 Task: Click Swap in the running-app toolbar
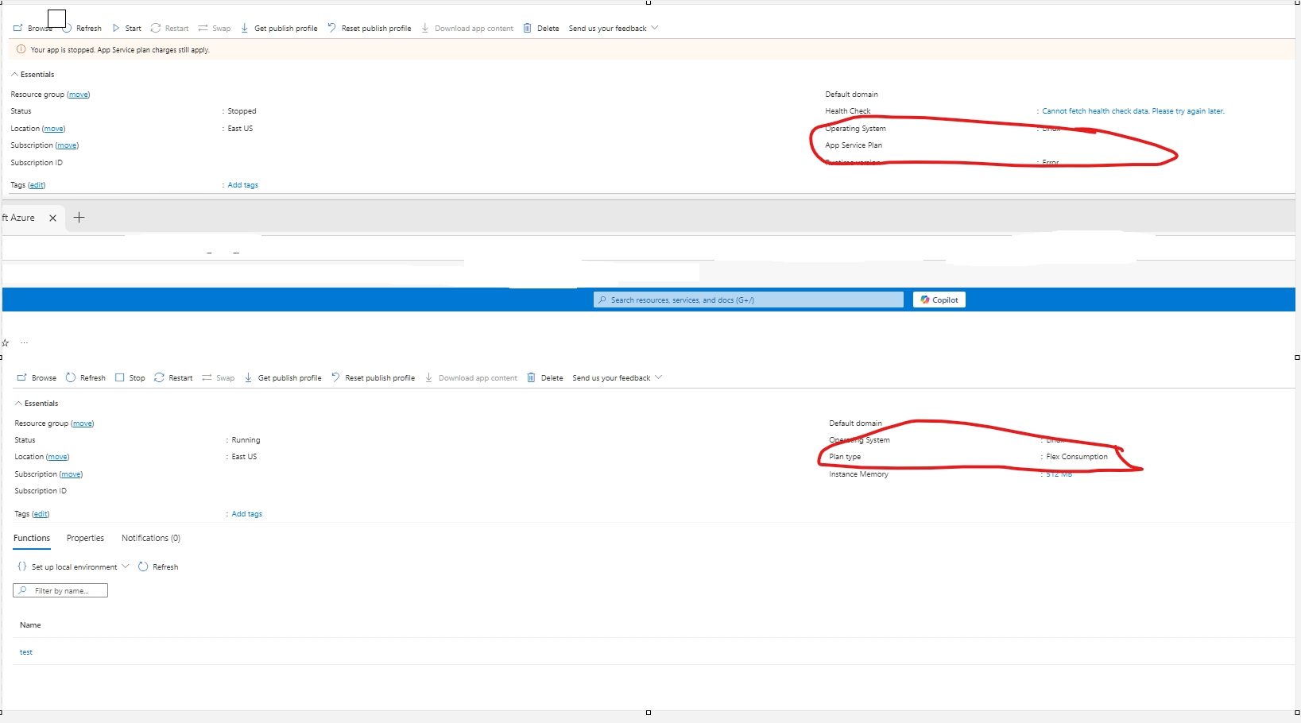(219, 377)
